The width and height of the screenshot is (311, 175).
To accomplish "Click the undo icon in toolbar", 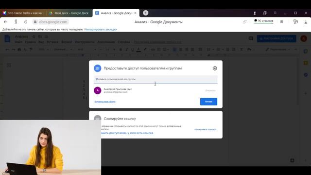I will click(x=7, y=50).
